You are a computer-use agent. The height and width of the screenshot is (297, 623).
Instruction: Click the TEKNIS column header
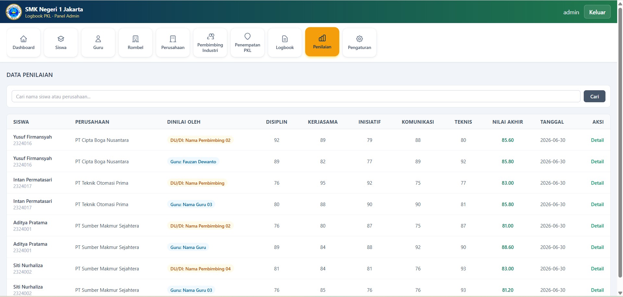463,122
